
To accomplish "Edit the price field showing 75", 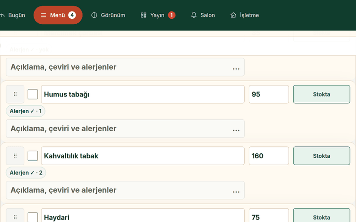I will (269, 215).
